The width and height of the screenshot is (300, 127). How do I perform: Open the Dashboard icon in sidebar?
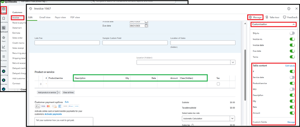[4, 28]
